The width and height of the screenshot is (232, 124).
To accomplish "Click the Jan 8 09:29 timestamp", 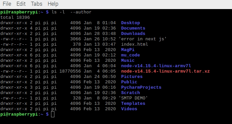I will [x=100, y=98].
